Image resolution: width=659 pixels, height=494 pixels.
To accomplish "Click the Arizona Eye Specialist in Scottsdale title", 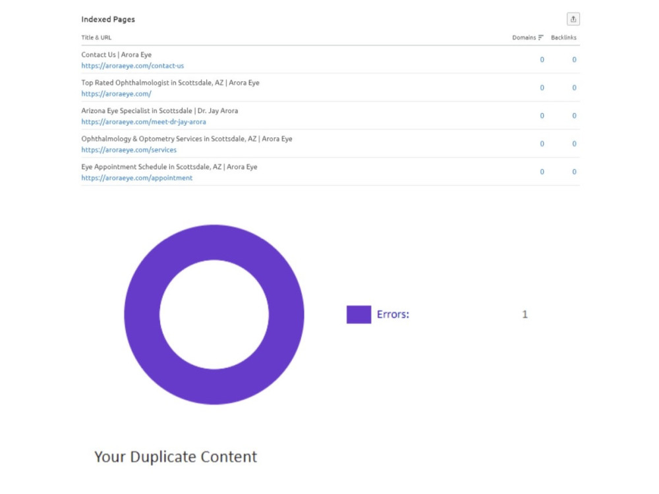I will click(159, 111).
